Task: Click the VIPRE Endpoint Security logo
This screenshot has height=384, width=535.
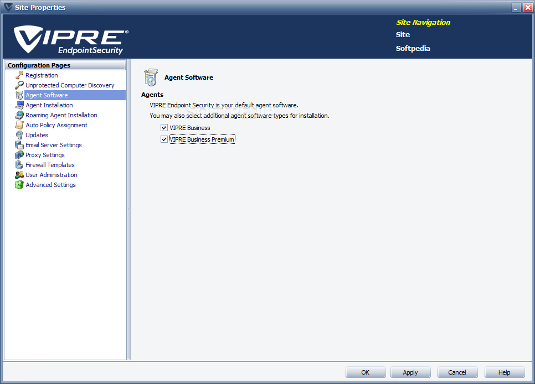Action: click(x=71, y=40)
